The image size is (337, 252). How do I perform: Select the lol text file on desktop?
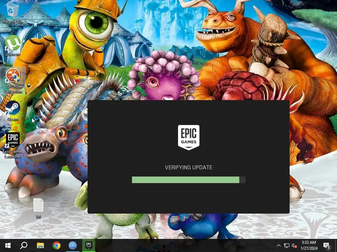click(39, 208)
